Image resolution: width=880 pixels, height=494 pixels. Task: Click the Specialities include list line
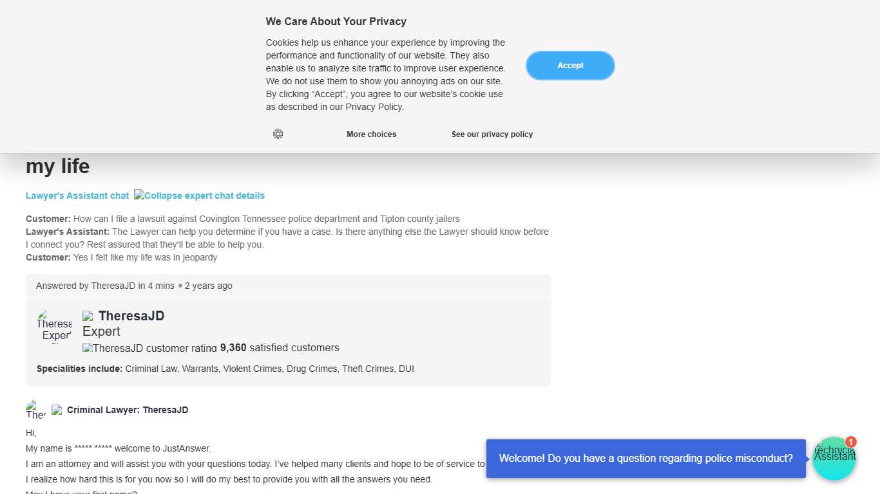click(x=225, y=369)
